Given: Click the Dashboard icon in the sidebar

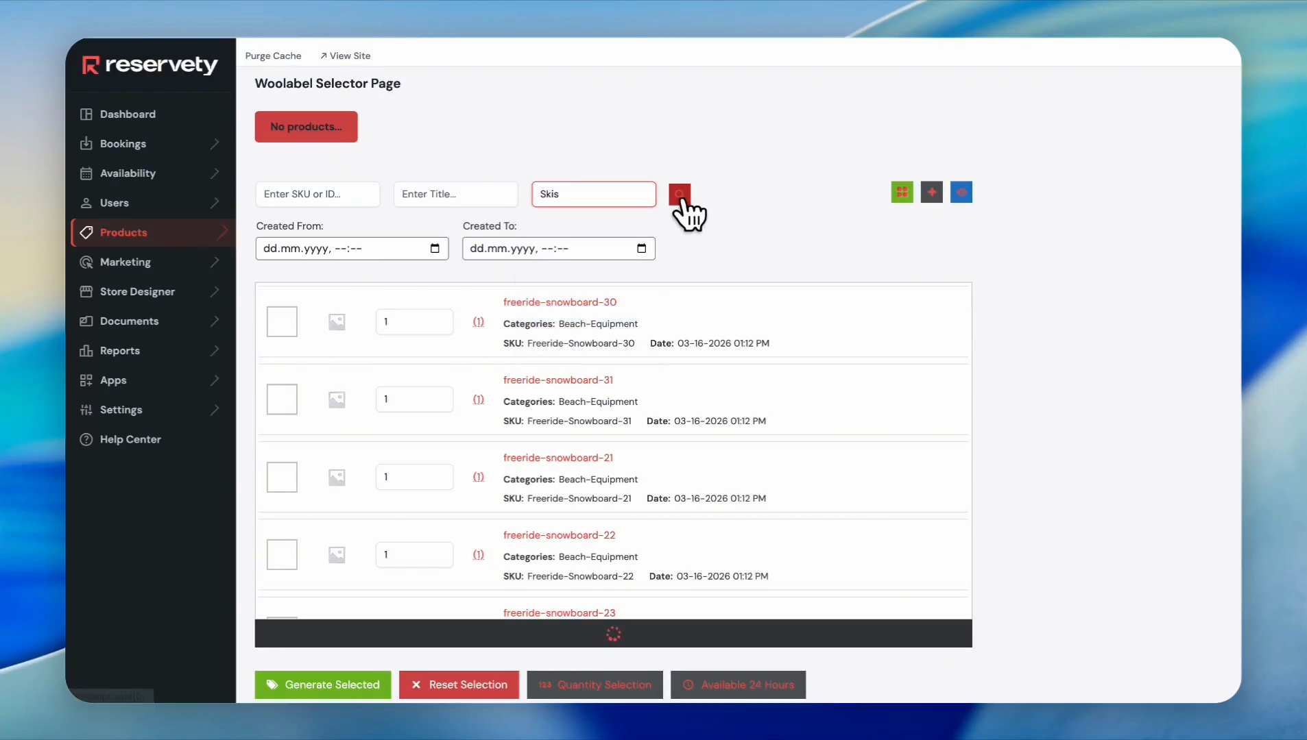Looking at the screenshot, I should pyautogui.click(x=86, y=114).
